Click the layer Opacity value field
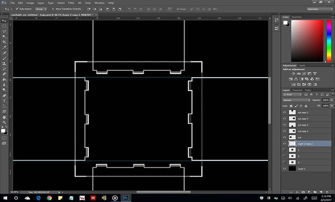 [x=326, y=100]
